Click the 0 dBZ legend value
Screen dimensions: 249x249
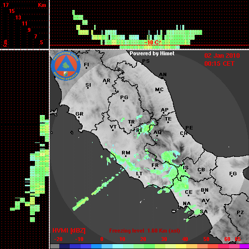(102, 239)
